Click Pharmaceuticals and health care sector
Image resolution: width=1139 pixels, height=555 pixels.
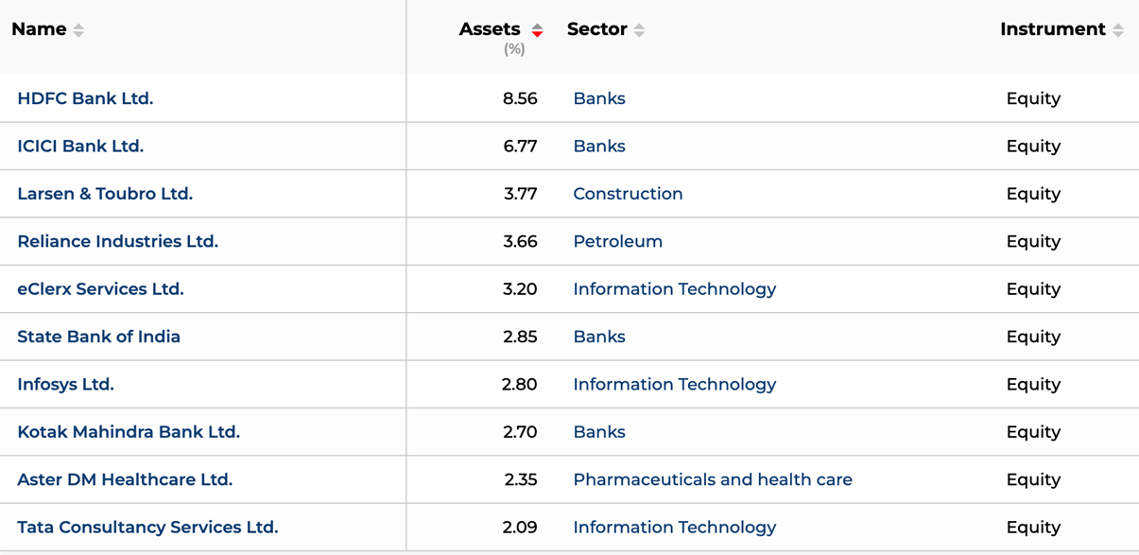pyautogui.click(x=712, y=480)
